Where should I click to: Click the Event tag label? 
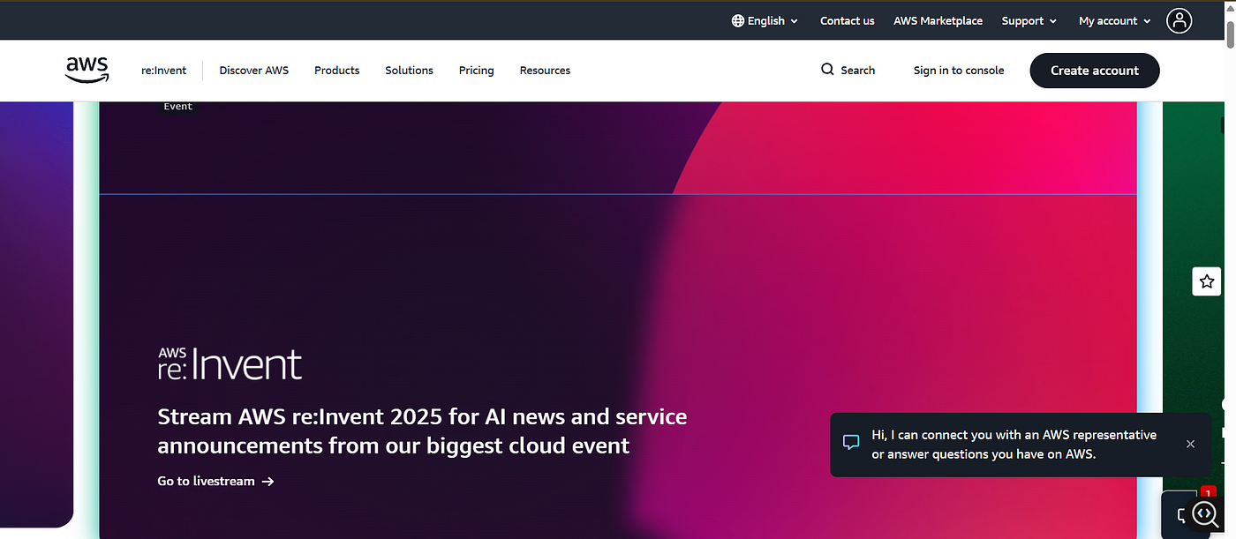(x=177, y=106)
